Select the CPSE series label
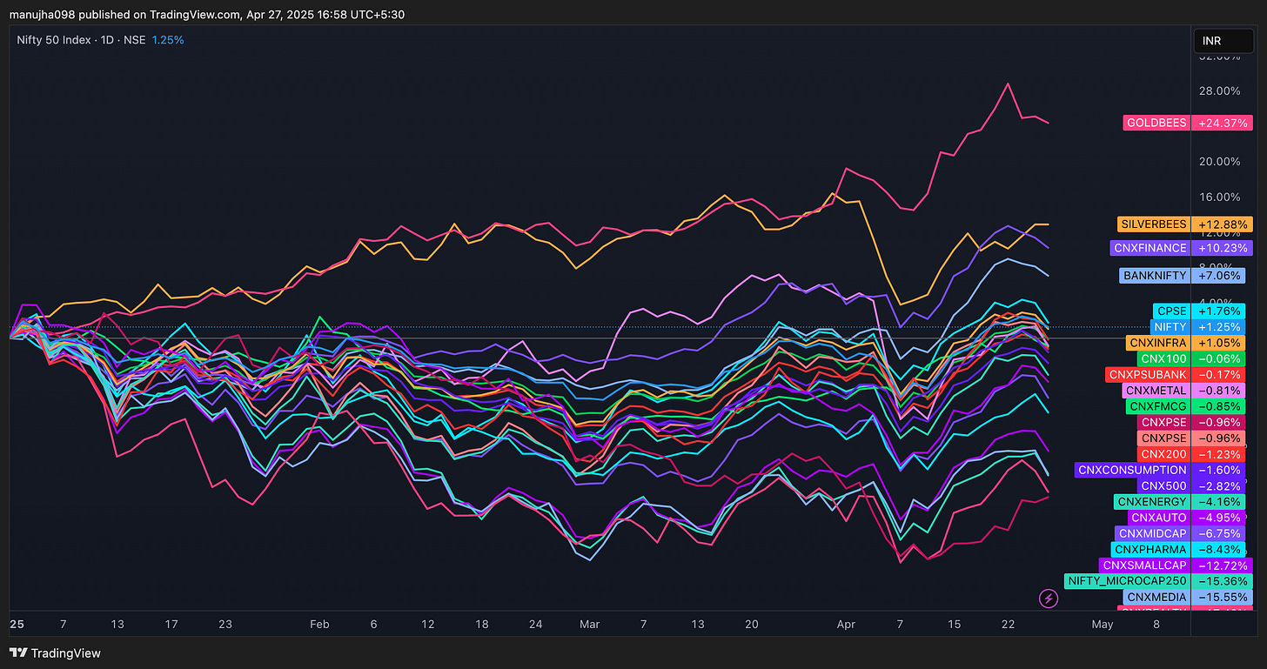The image size is (1267, 669). [1172, 311]
